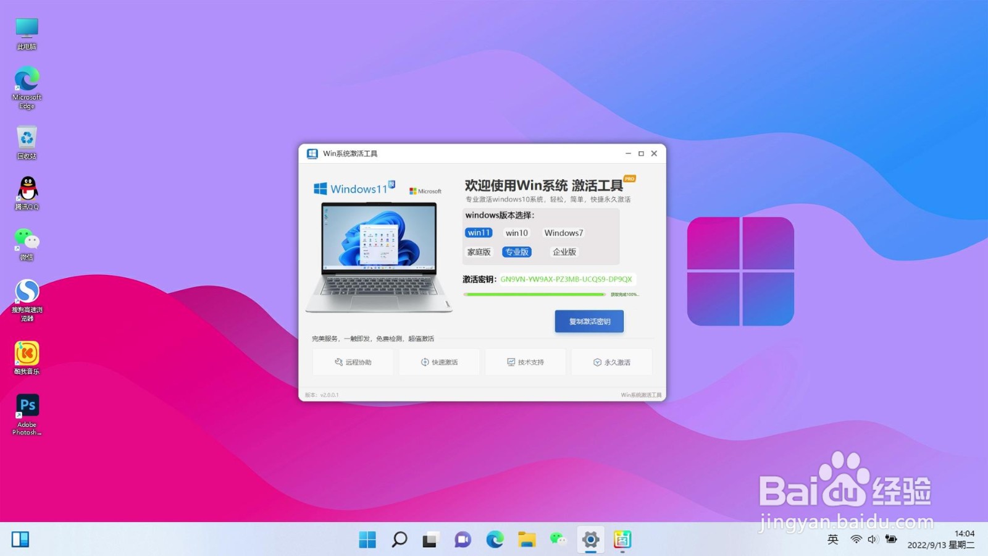Screen dimensions: 988x556
Task: Open Chat app on taskbar
Action: click(463, 539)
